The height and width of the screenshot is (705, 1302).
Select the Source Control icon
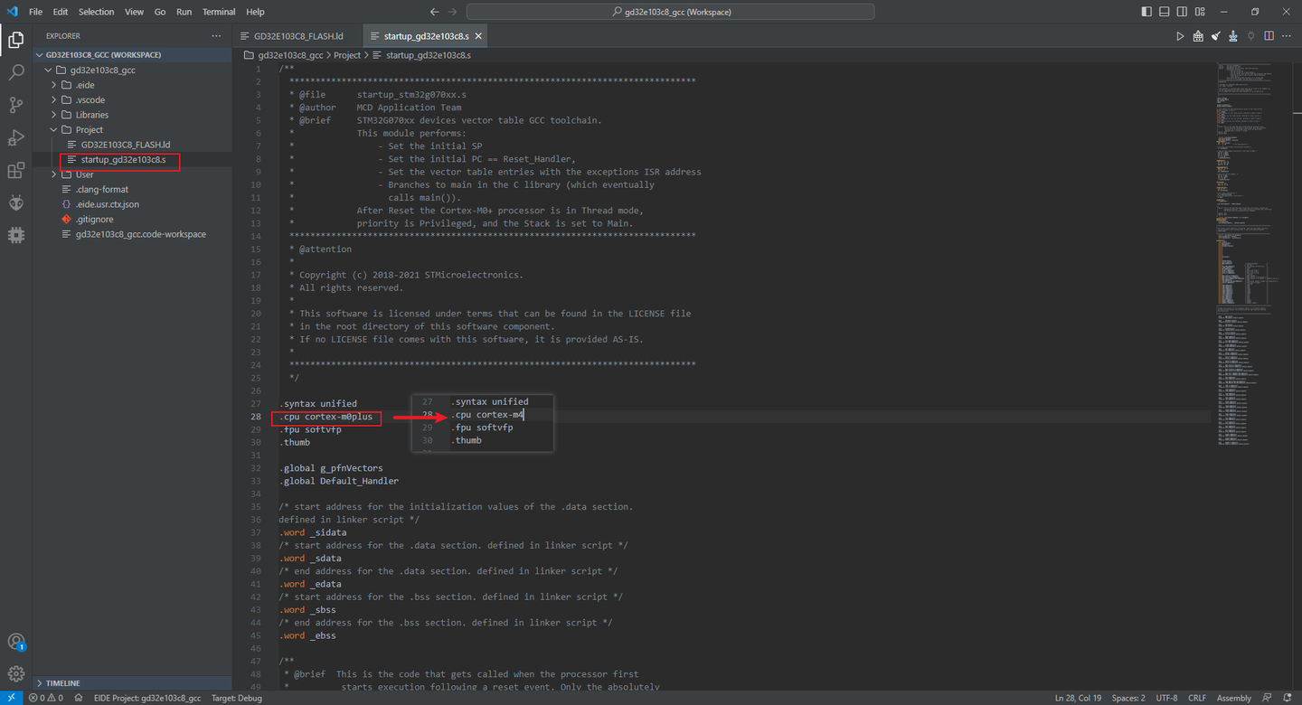(15, 105)
